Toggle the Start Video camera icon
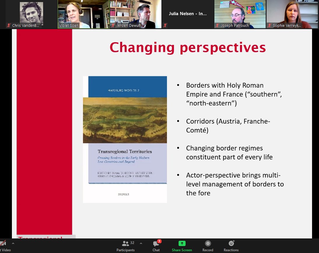 point(3,243)
